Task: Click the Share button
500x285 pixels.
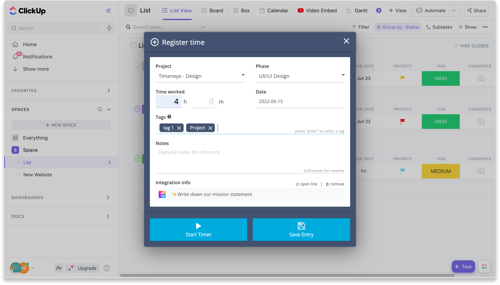Action: pos(477,10)
